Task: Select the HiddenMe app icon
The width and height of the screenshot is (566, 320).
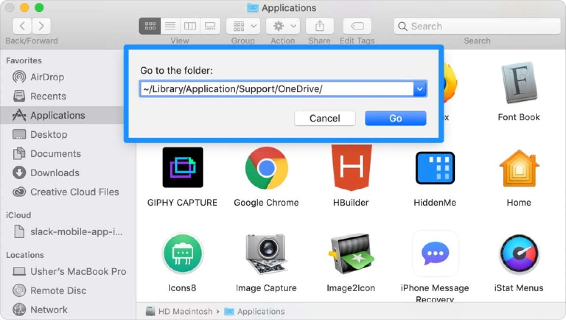Action: [x=435, y=168]
